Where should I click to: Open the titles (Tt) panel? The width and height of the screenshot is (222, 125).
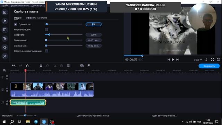pyautogui.click(x=5, y=39)
